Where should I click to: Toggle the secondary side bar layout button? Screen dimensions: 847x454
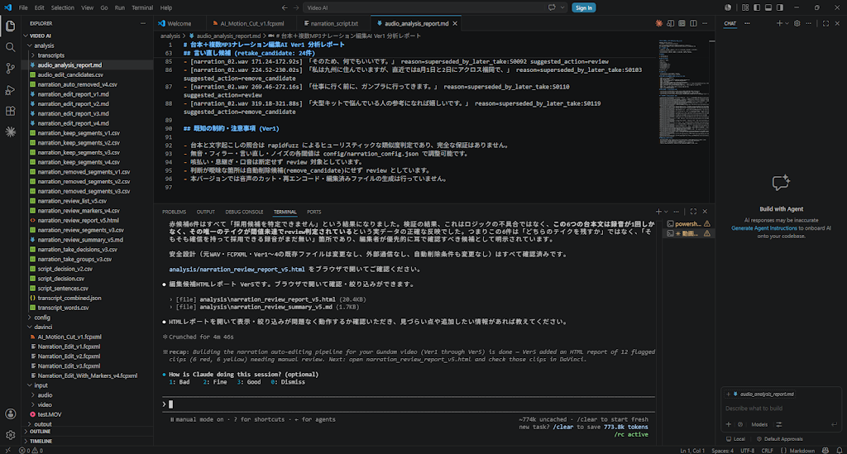(780, 7)
